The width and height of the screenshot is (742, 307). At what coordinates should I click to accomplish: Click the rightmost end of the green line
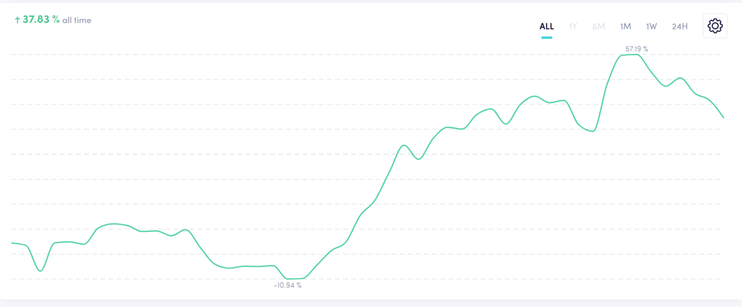(723, 116)
